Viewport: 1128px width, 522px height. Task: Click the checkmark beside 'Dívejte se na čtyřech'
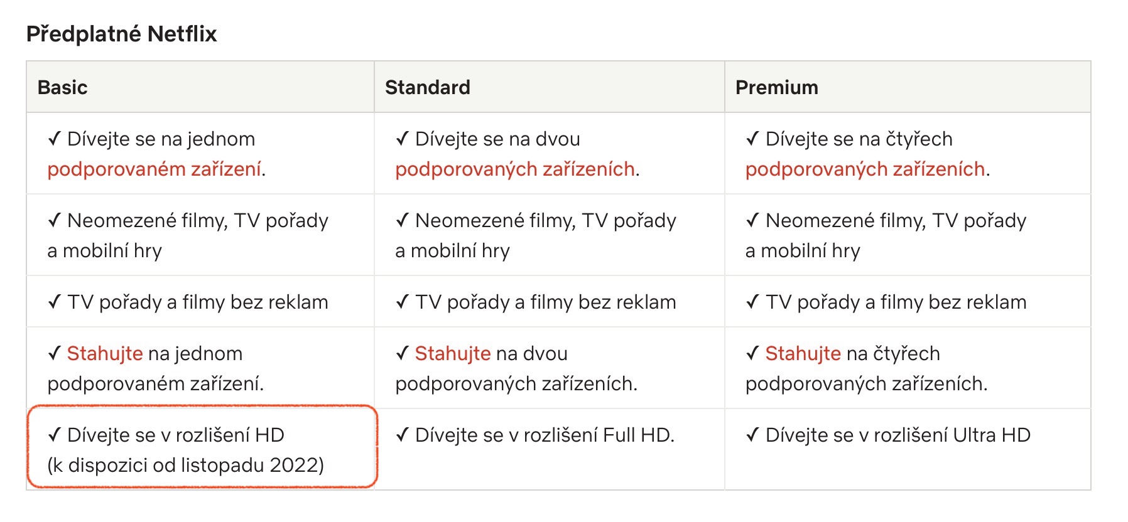pyautogui.click(x=752, y=139)
